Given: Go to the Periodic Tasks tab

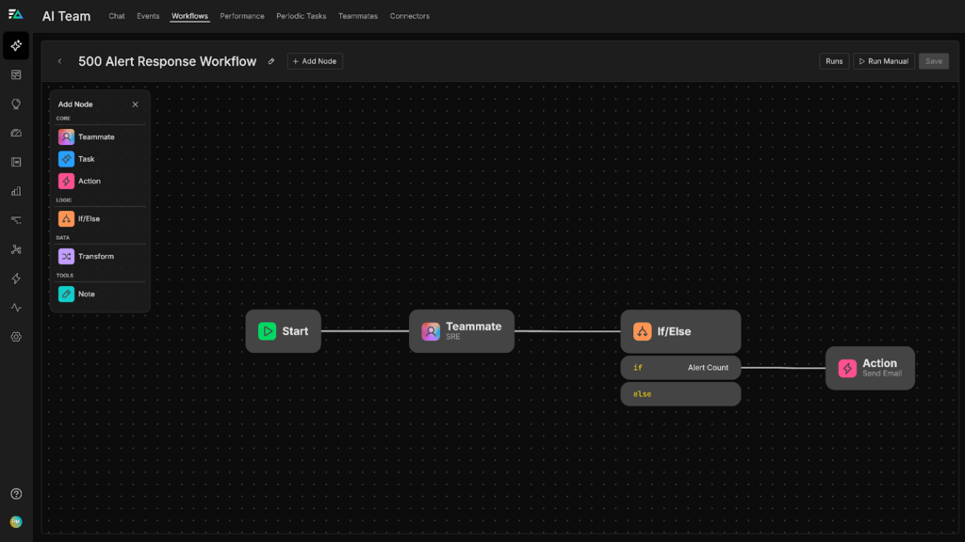Looking at the screenshot, I should (x=301, y=16).
